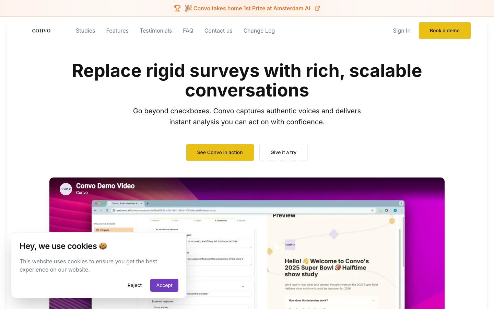Open Testimonials in navigation
494x309 pixels.
(x=156, y=31)
